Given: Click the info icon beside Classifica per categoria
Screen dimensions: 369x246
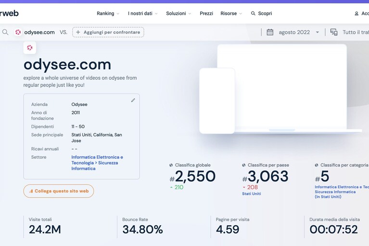Looking at the screenshot, I should point(317,165).
